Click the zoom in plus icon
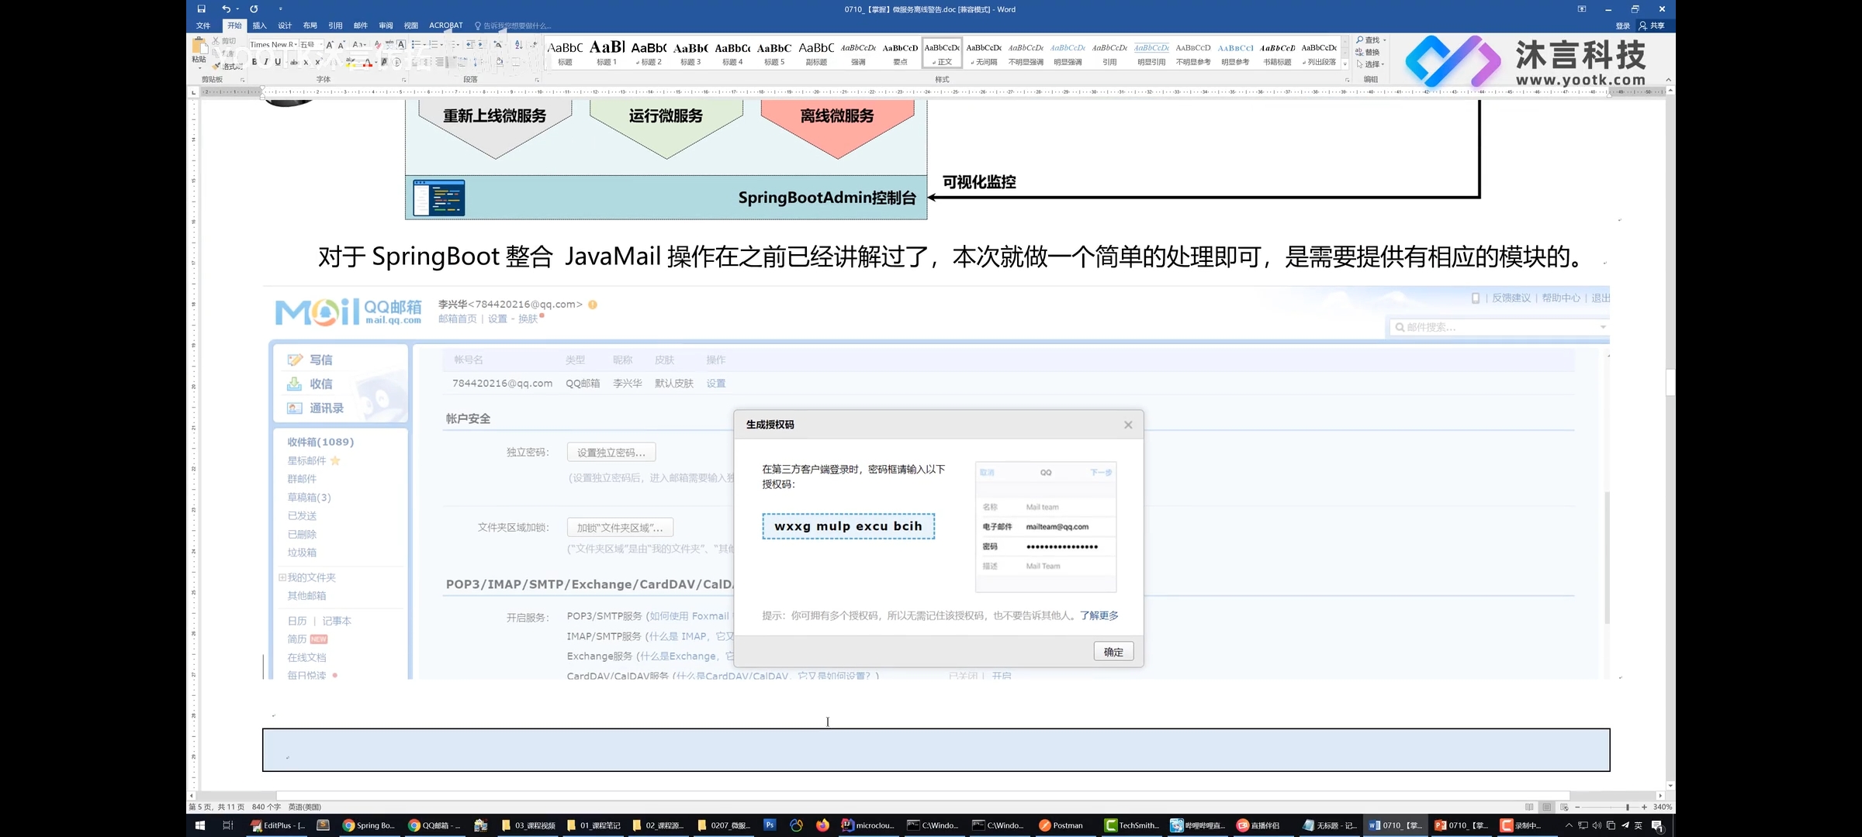Viewport: 1862px width, 837px height. click(x=1644, y=807)
